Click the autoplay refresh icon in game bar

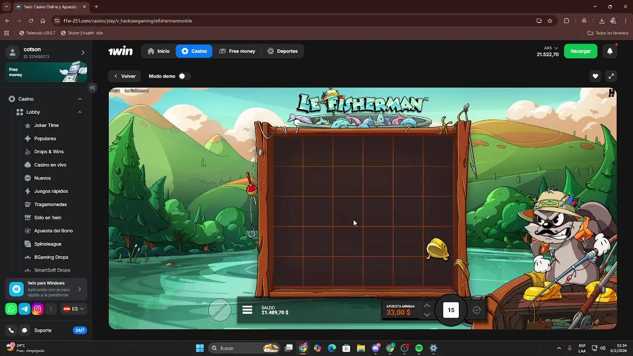[476, 310]
